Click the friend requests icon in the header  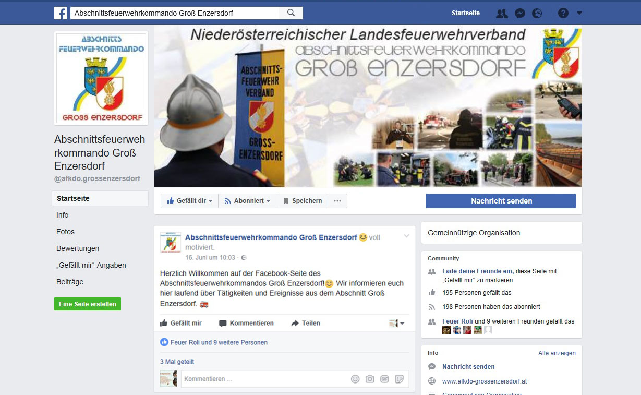(502, 13)
